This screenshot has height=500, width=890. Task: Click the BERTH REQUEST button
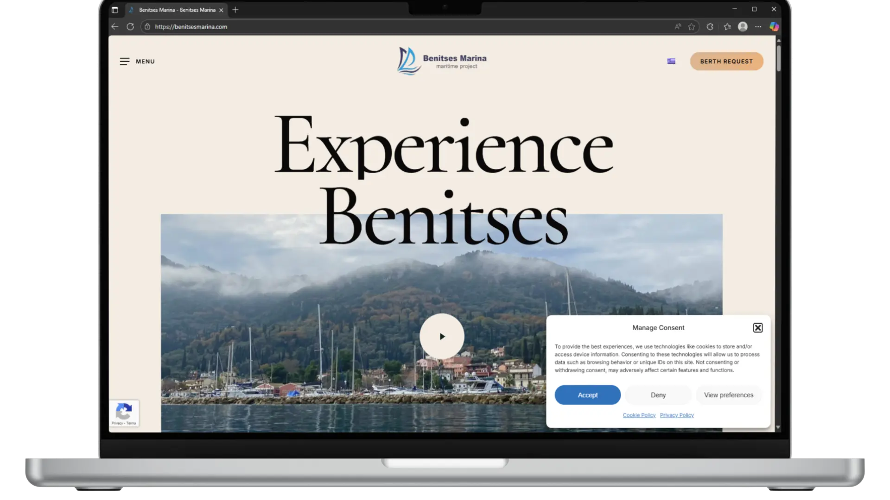[726, 61]
